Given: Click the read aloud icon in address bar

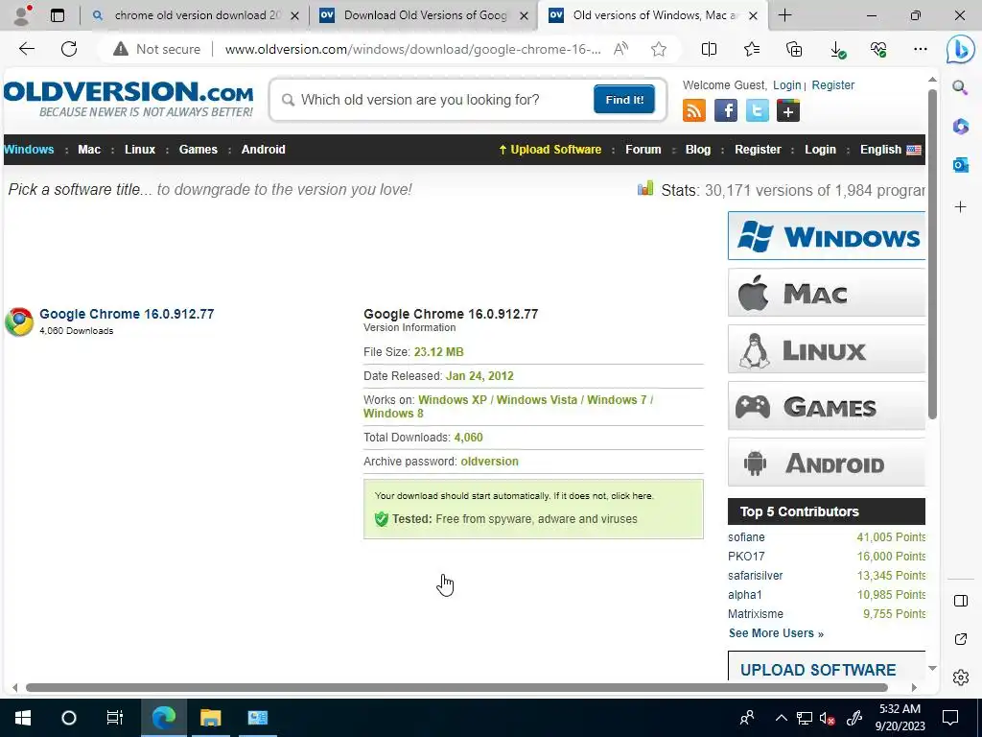Looking at the screenshot, I should tap(620, 49).
